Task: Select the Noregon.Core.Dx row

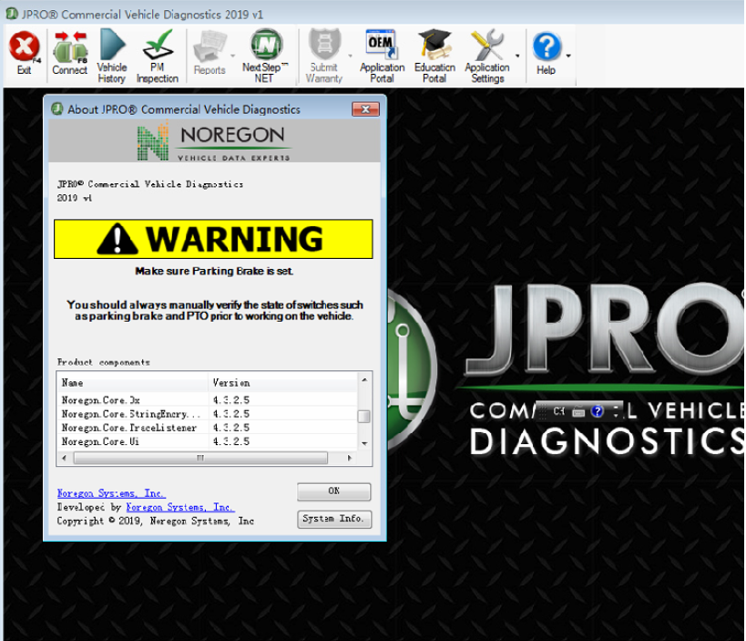Action: tap(207, 400)
